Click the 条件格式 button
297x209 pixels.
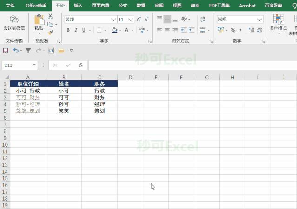[278, 24]
